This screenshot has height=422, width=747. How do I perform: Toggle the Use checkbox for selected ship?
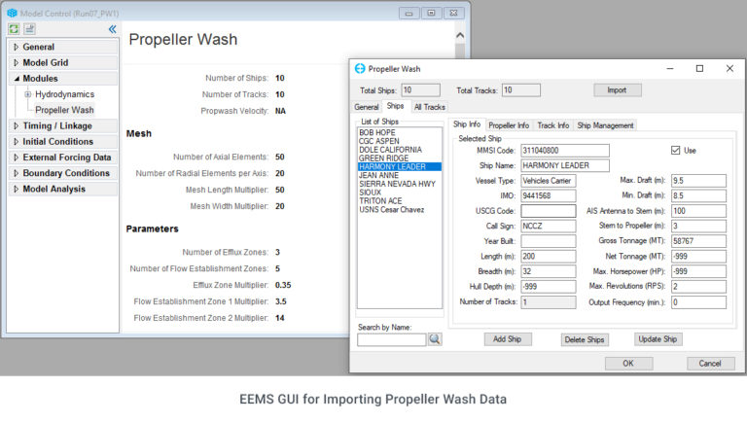click(676, 151)
